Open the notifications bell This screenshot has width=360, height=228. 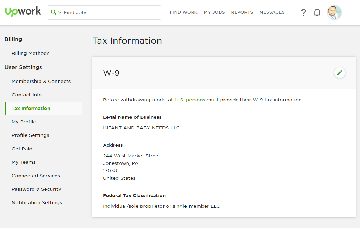pos(317,12)
